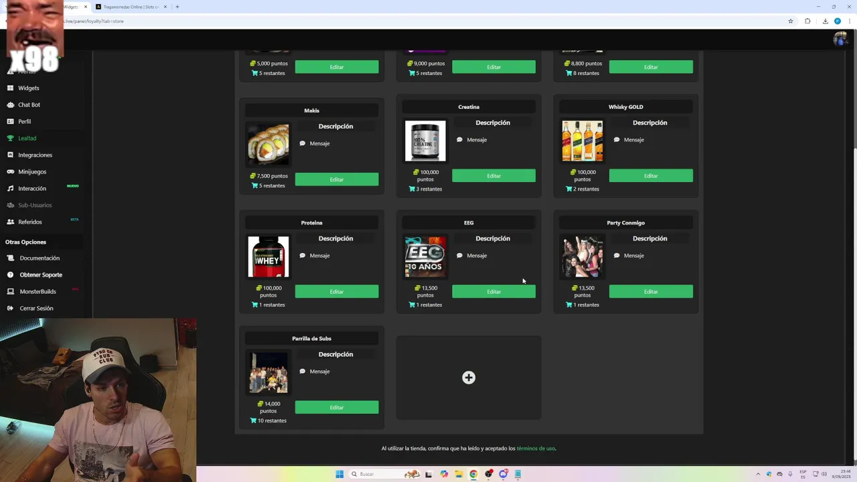Edit the Party Conmigo store item

tap(651, 291)
